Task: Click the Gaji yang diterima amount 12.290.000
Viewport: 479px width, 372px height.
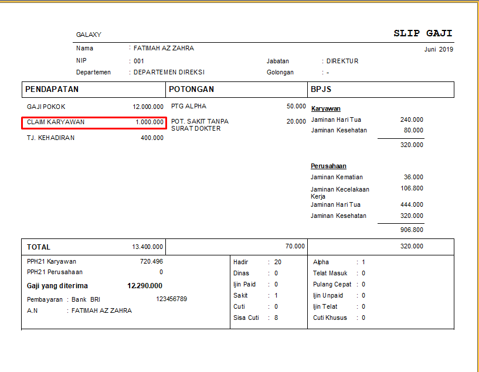Action: point(145,286)
